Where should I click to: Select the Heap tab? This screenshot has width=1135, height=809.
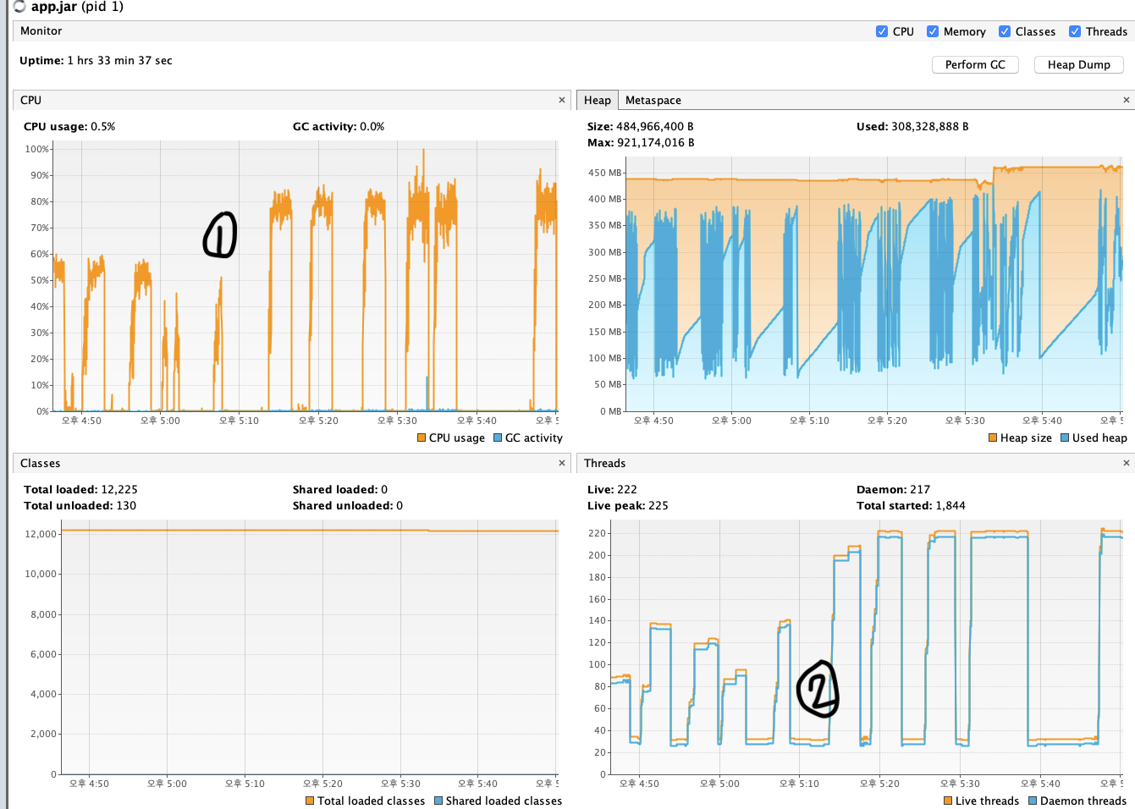[597, 100]
